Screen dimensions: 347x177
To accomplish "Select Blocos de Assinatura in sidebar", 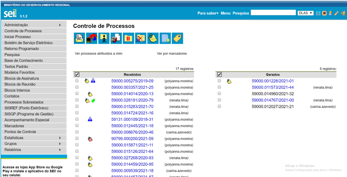I will (x=22, y=79).
